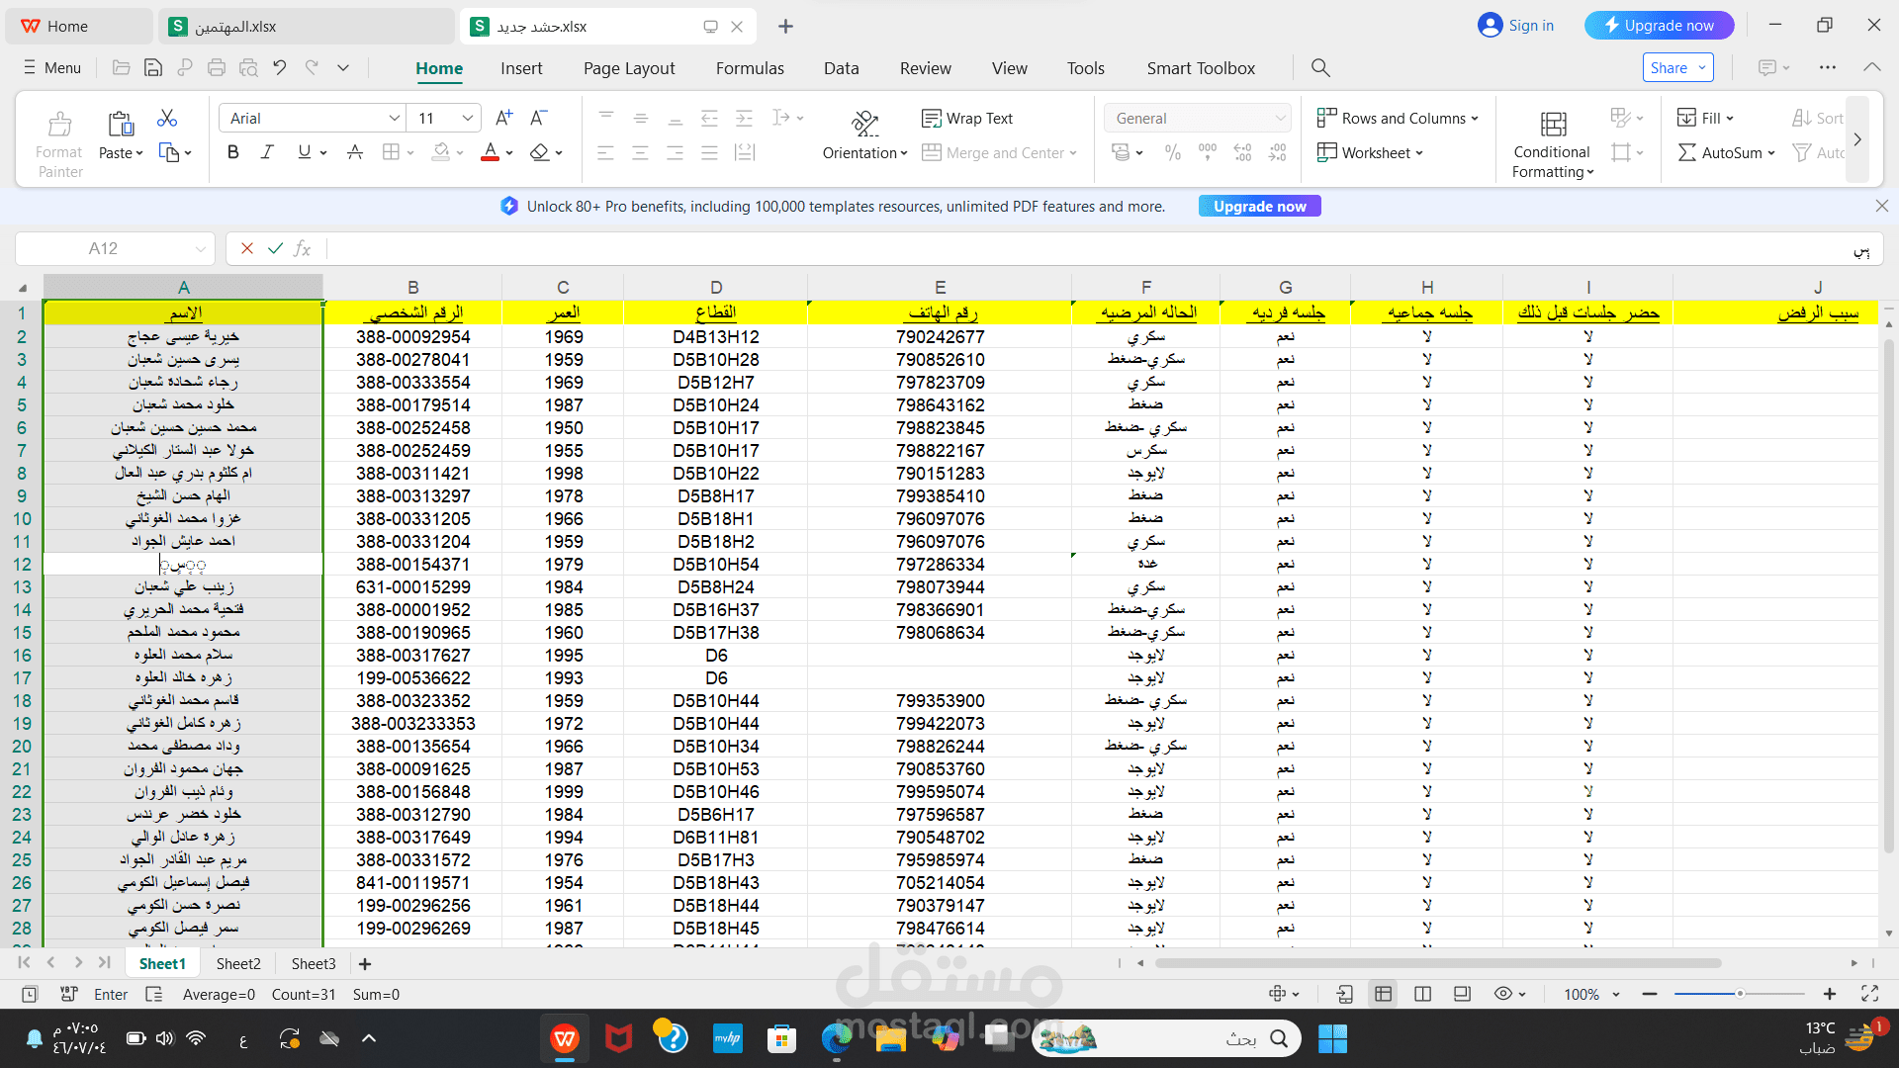Viewport: 1899px width, 1068px height.
Task: Click the Print icon in quick toolbar
Action: [217, 67]
